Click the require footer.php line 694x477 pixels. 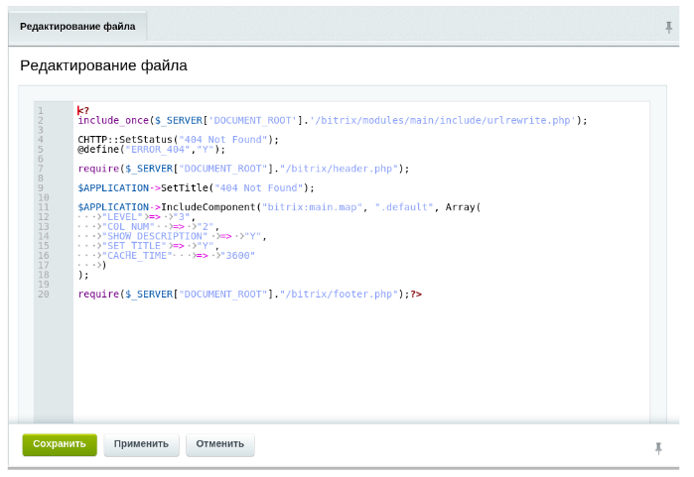pyautogui.click(x=248, y=294)
